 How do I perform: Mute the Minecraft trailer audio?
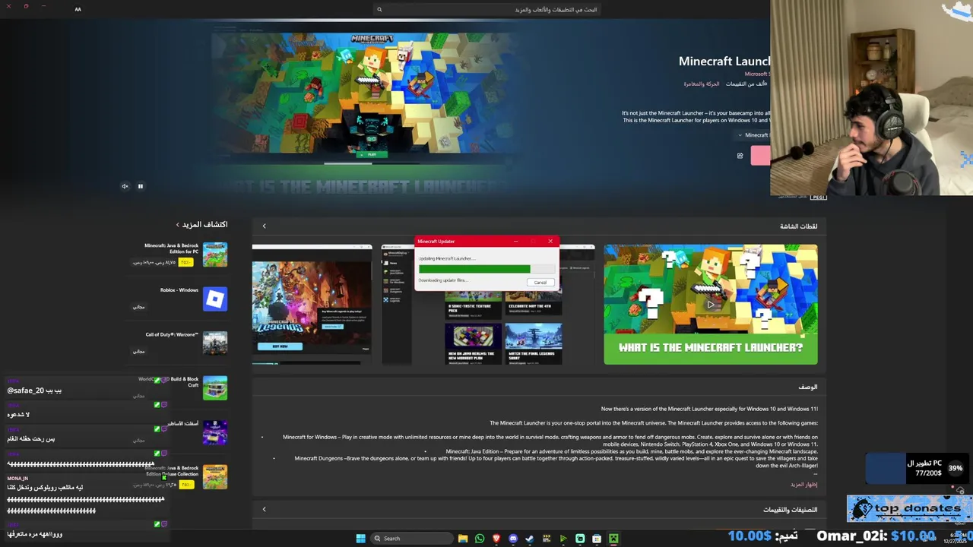pos(125,186)
